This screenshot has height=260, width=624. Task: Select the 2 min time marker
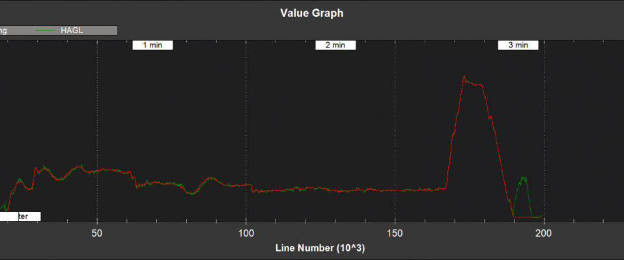coord(335,45)
